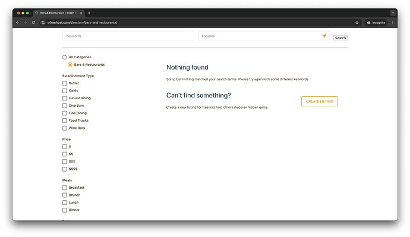Click the Can't find something? heading
The width and height of the screenshot is (410, 237).
198,96
